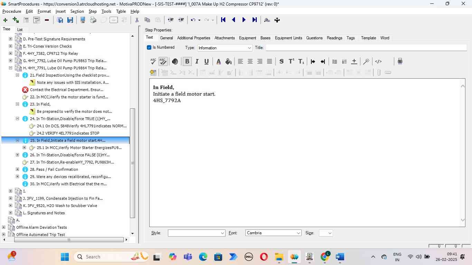472x265 pixels.
Task: Click in the Title input field
Action: (366, 48)
